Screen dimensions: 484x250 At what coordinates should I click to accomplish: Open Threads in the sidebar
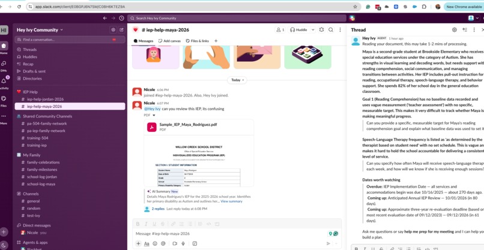coord(29,49)
